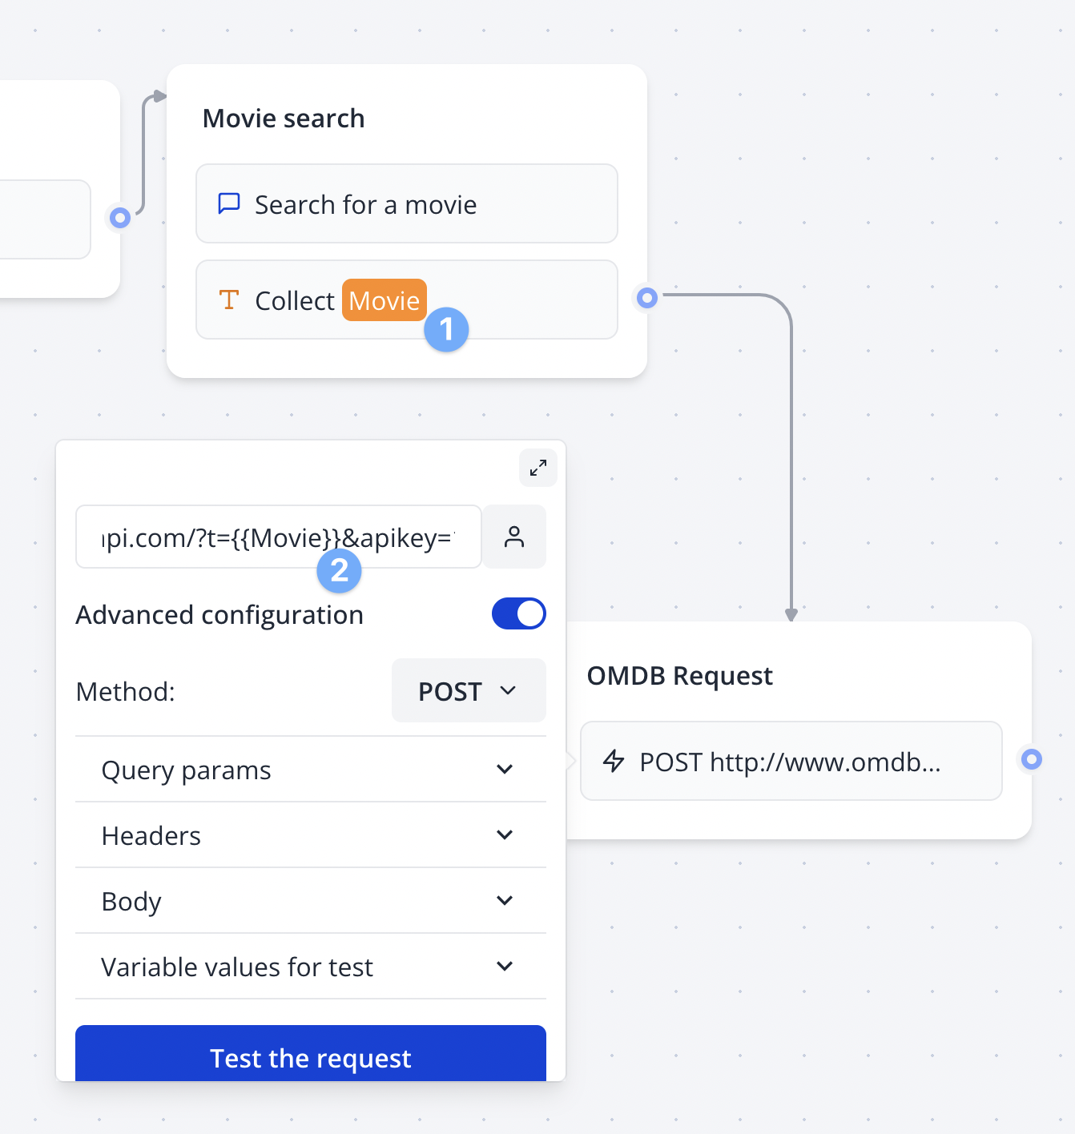Click the Movie search group's output connector dot

tap(647, 298)
